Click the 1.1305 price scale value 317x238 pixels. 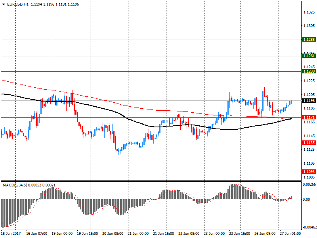tap(309, 26)
